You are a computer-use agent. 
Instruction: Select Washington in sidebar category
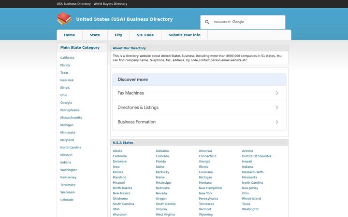[x=69, y=170]
